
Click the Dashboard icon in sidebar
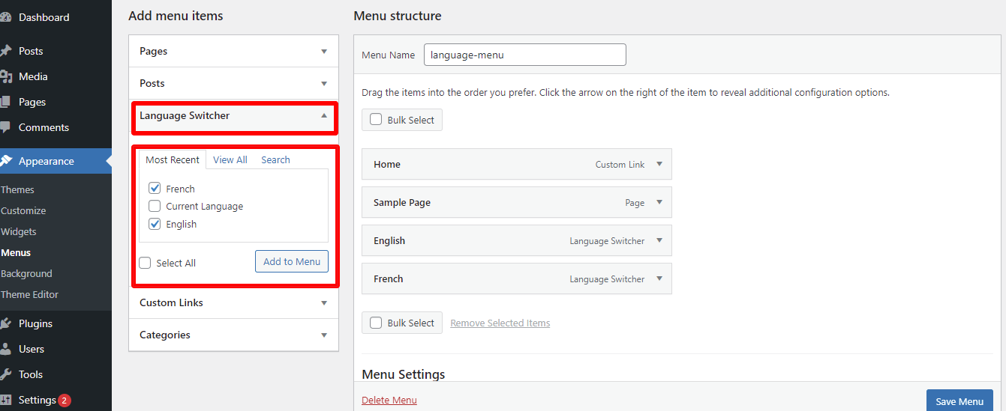[x=5, y=17]
